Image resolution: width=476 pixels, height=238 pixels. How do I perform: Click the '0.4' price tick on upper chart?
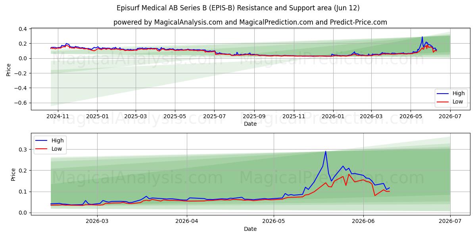tap(23, 29)
